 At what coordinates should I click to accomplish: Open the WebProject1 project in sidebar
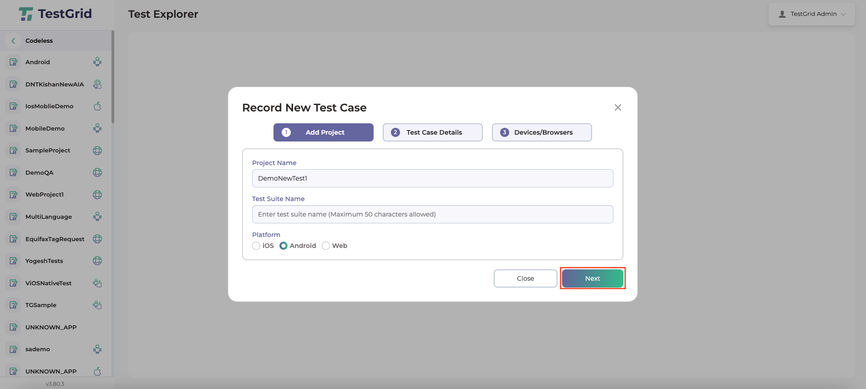tap(45, 194)
